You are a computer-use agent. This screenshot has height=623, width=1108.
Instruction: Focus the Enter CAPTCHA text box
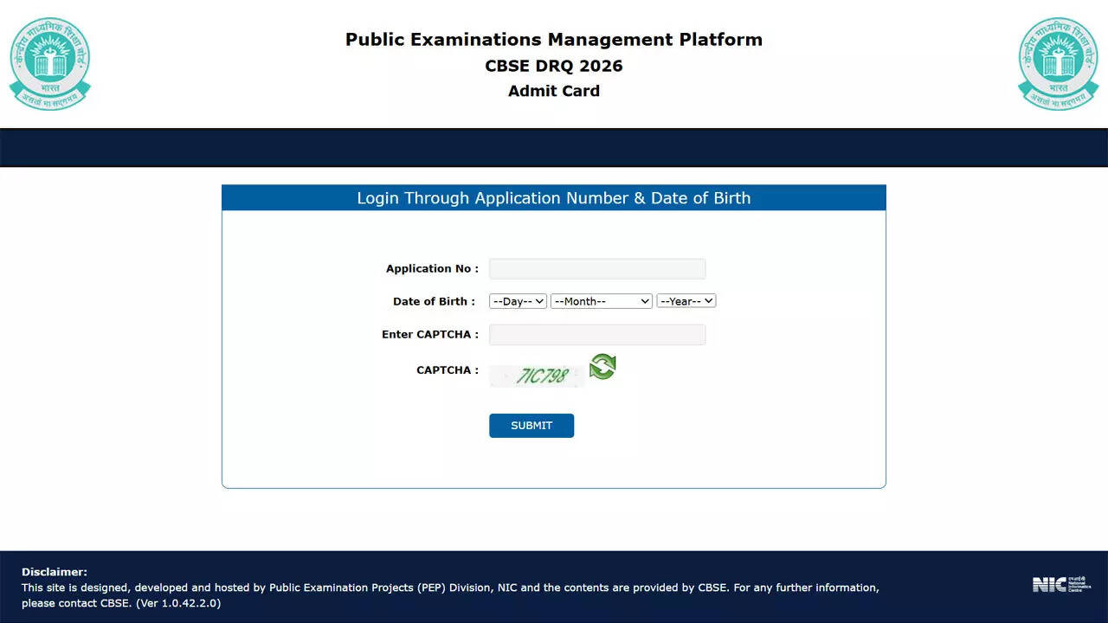596,334
